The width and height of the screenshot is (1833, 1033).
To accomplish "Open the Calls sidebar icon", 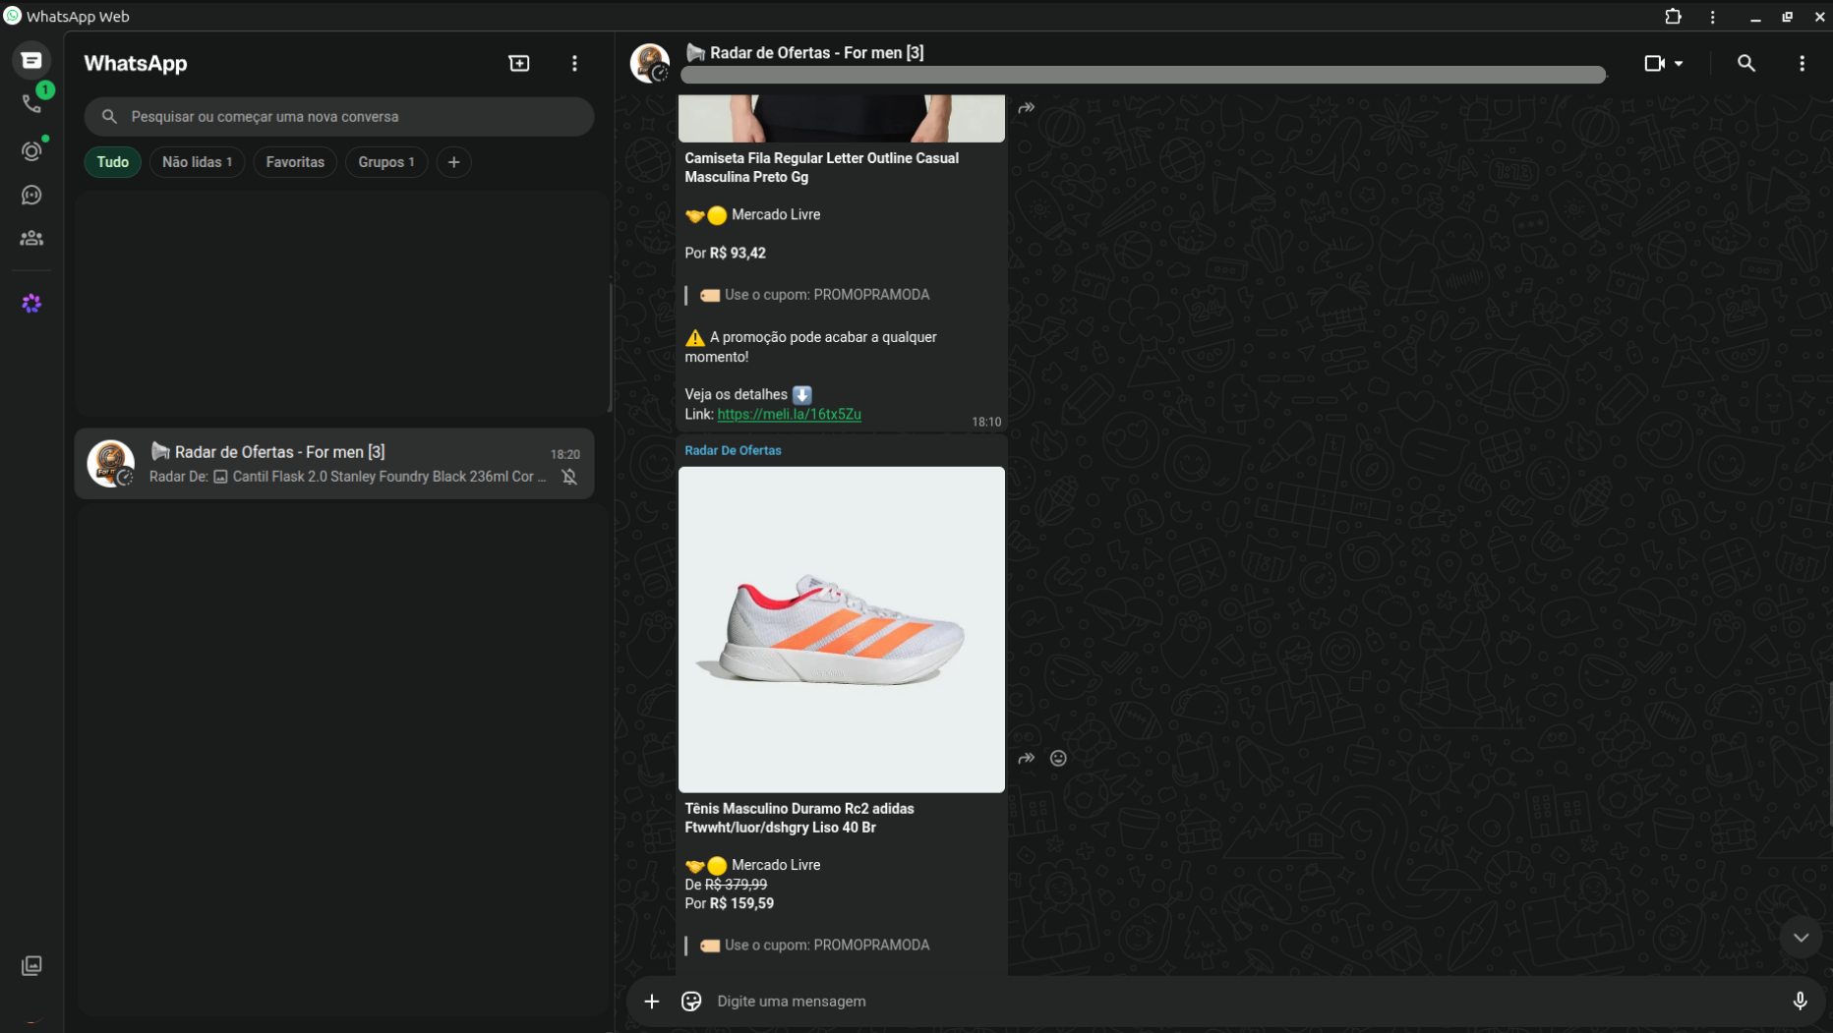I will coord(31,104).
